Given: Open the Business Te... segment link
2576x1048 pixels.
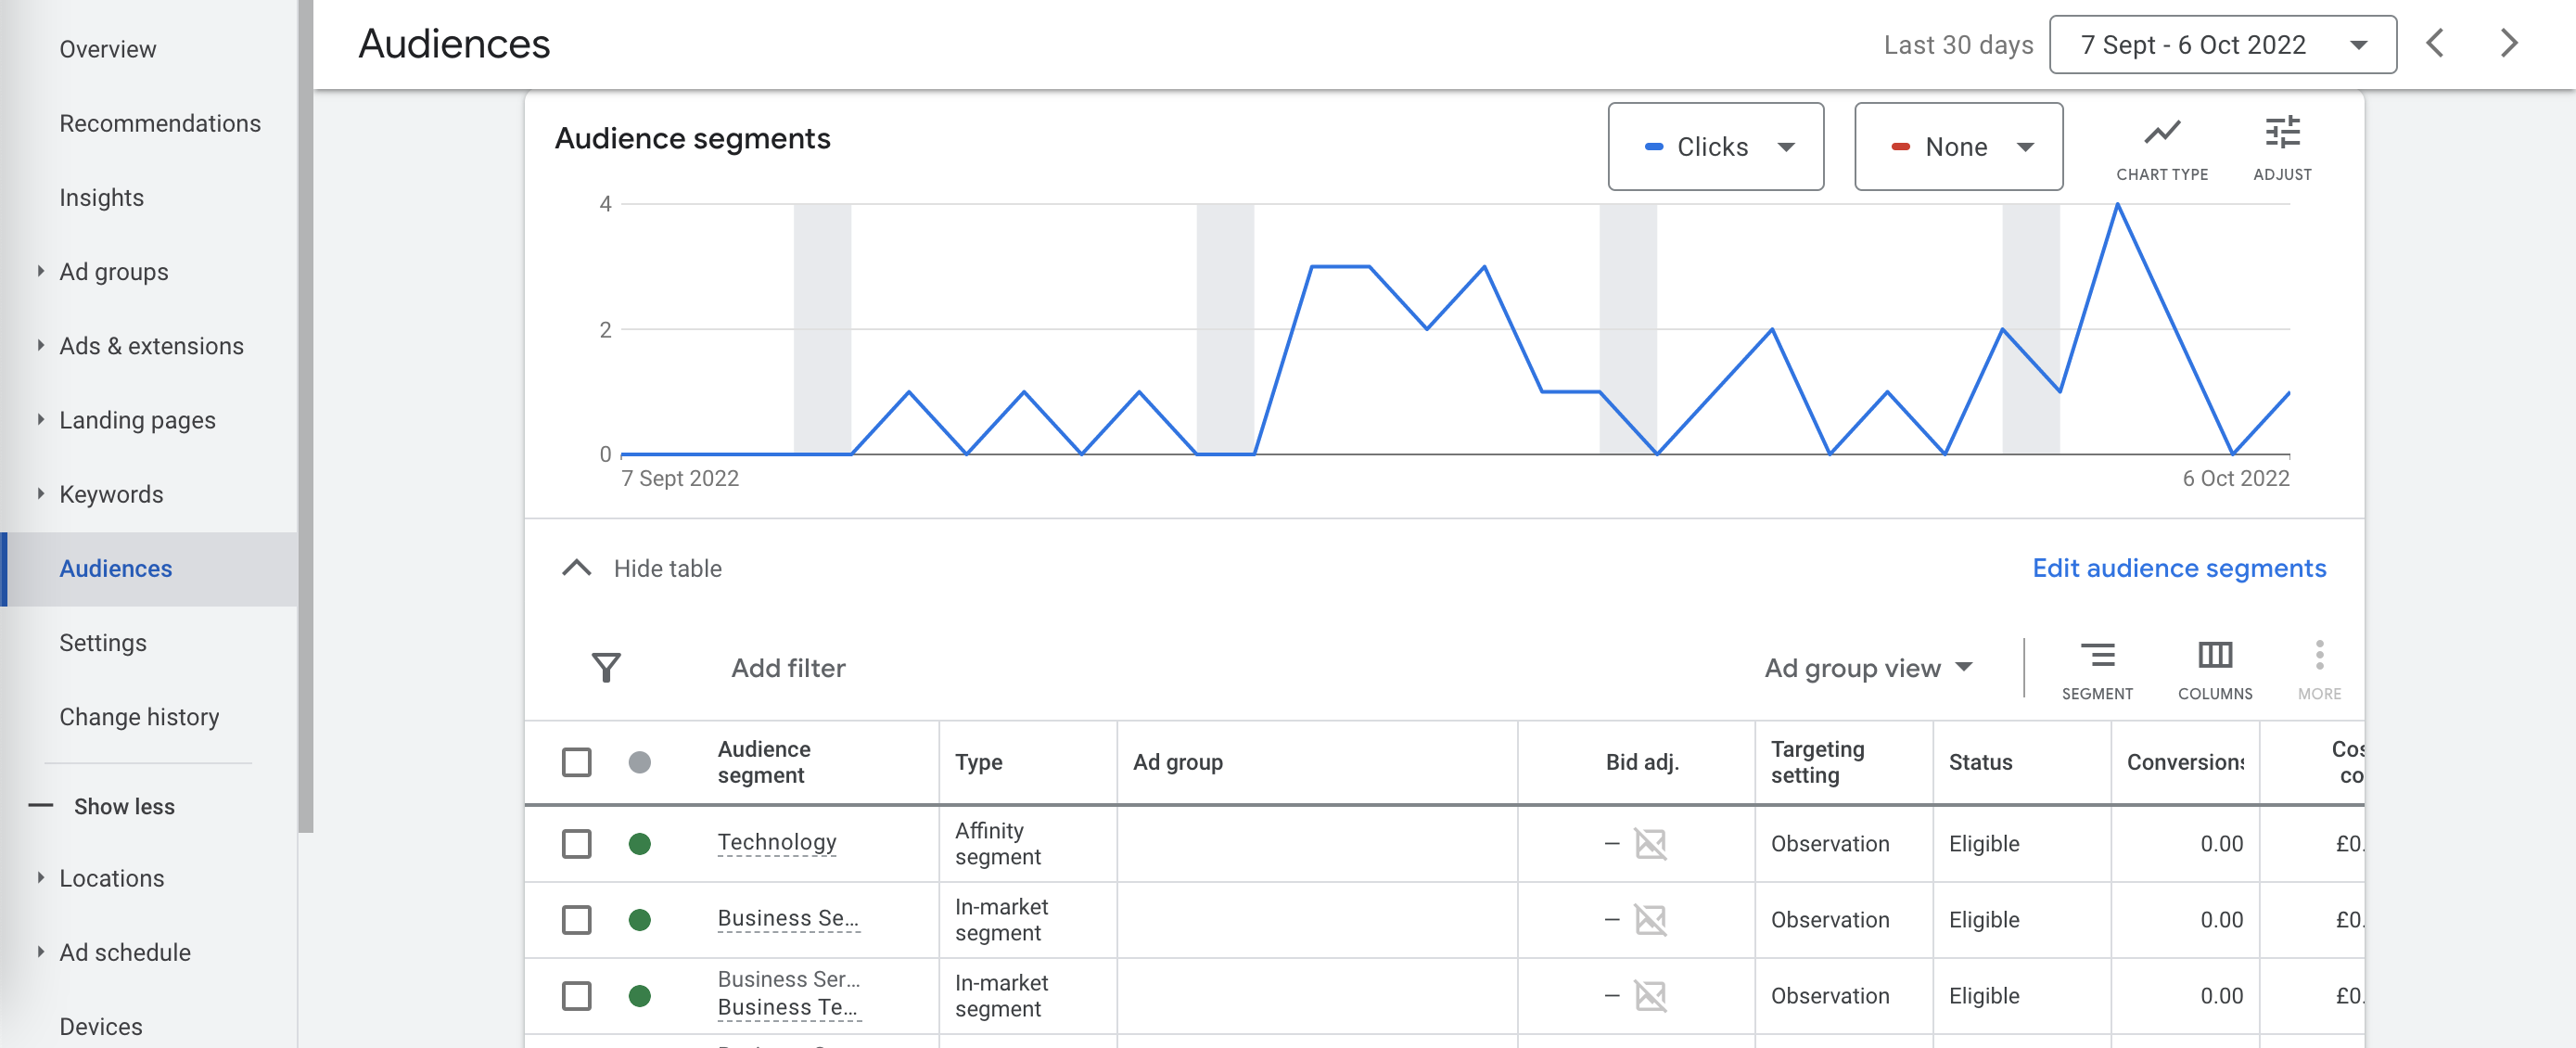Looking at the screenshot, I should coord(788,1007).
